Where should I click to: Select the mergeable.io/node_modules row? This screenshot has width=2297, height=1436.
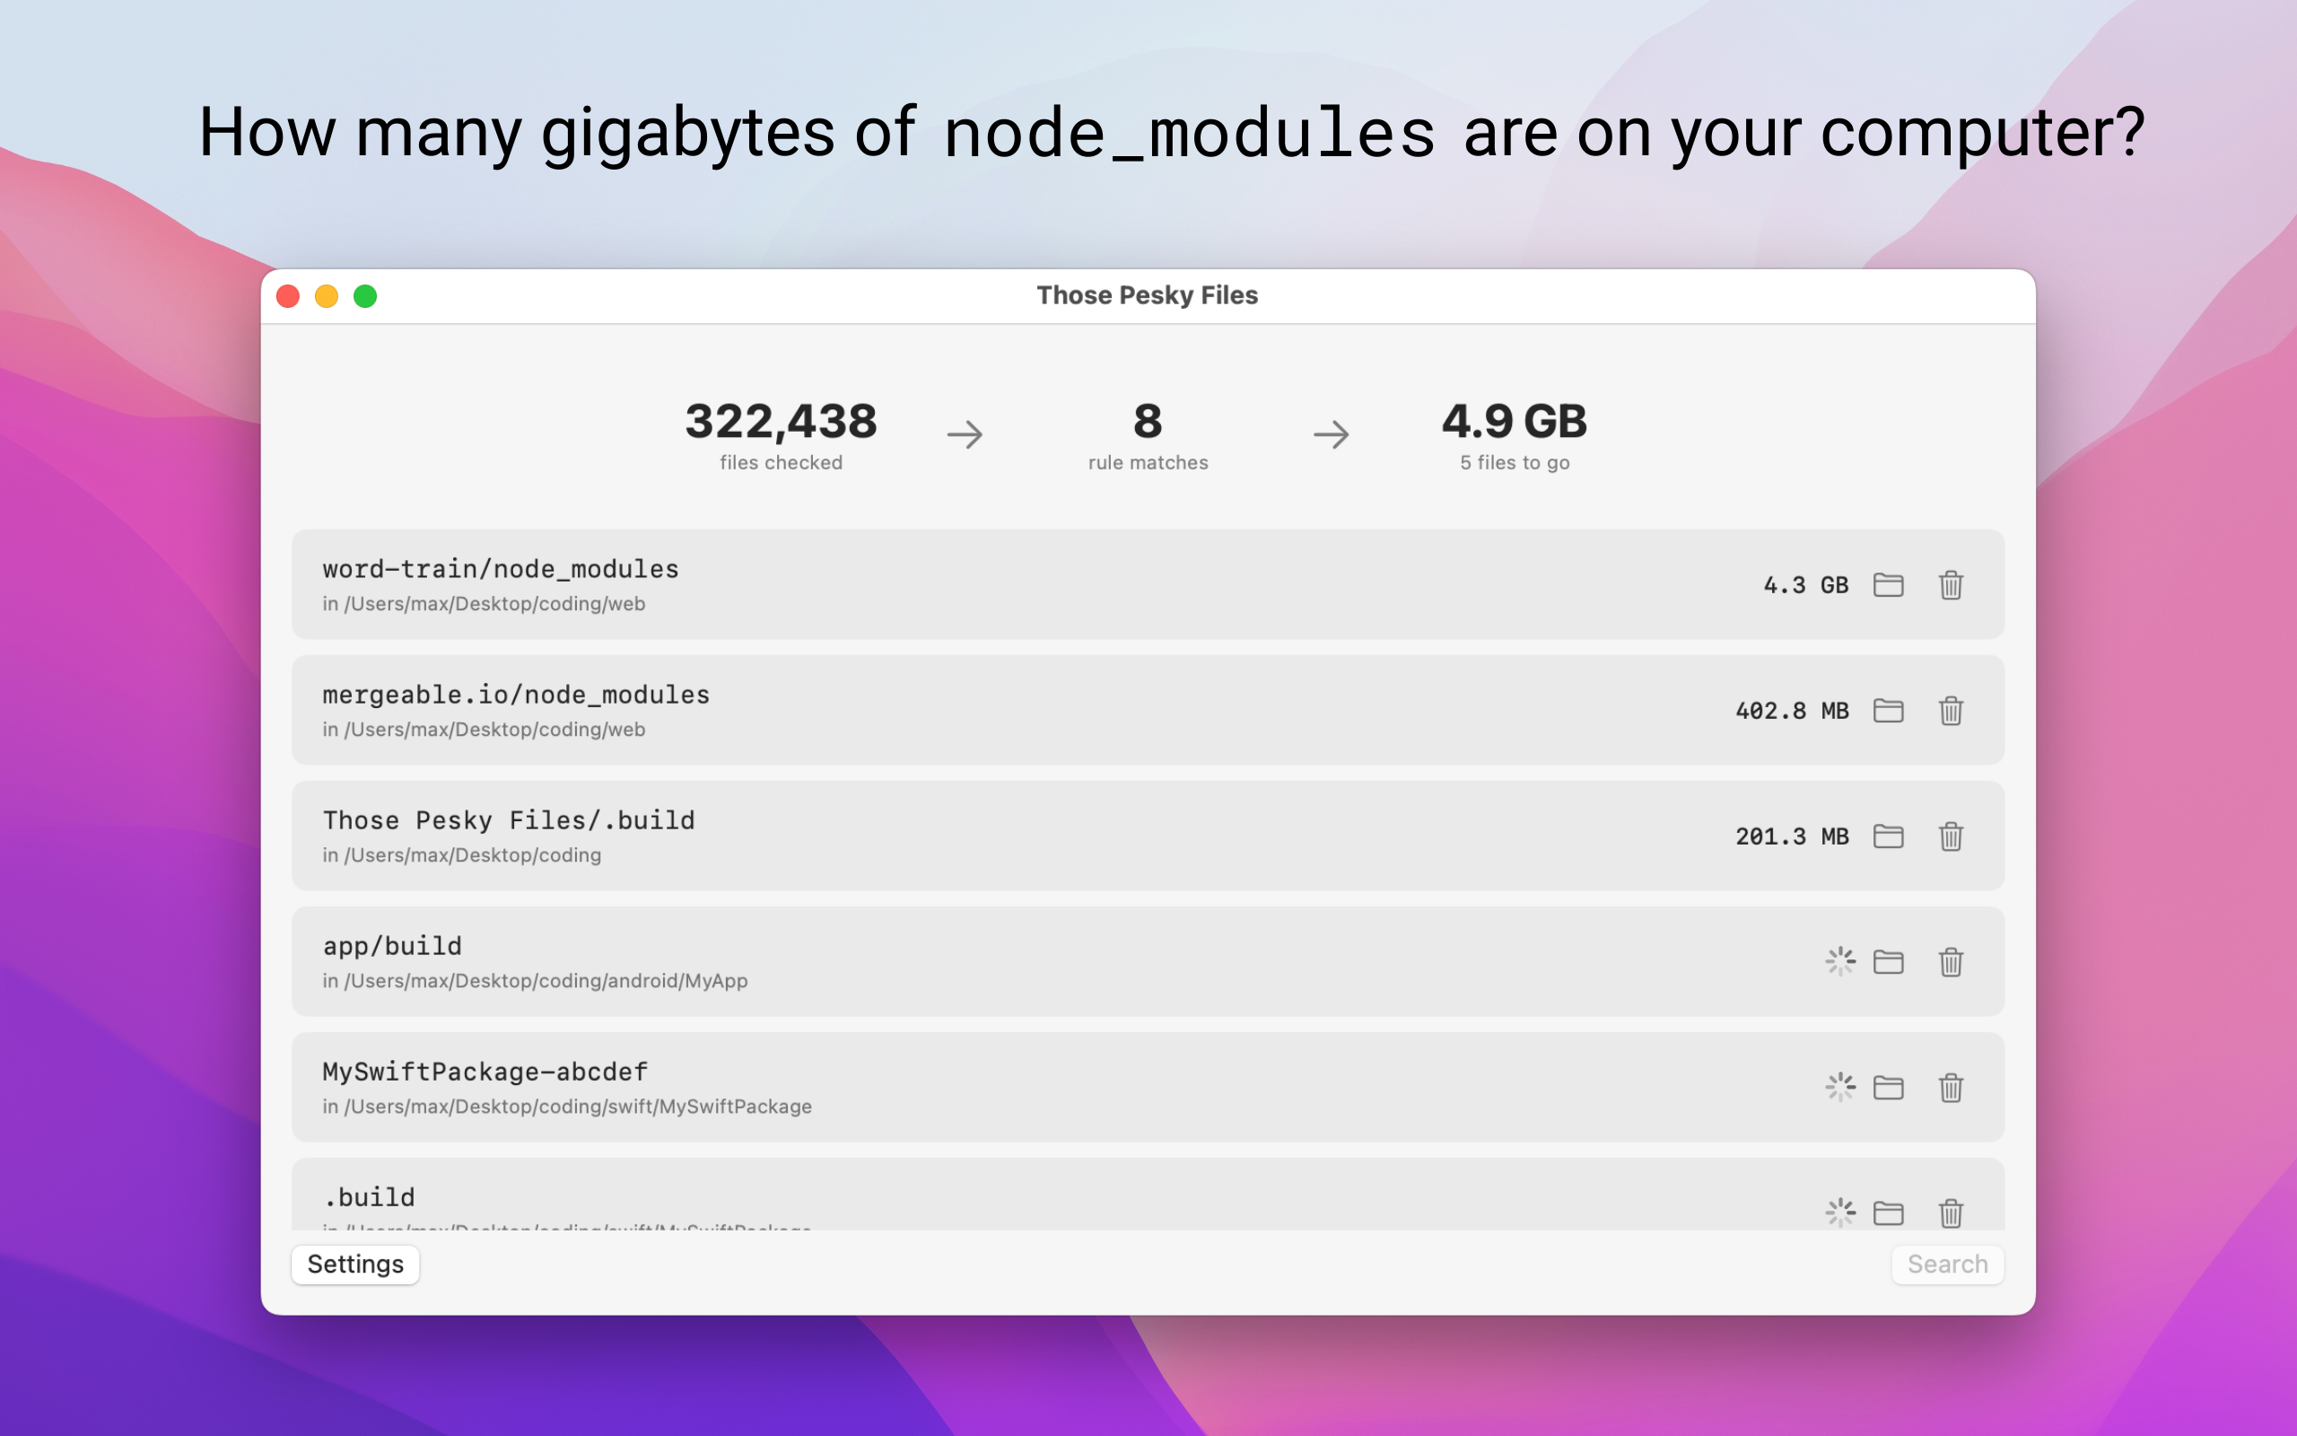1148,709
